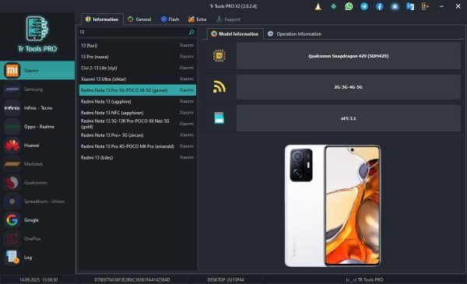
Task: Open Infinix - Tecno brand section
Action: click(37, 108)
